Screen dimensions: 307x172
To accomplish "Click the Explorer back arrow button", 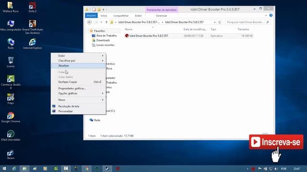I will coord(90,22).
